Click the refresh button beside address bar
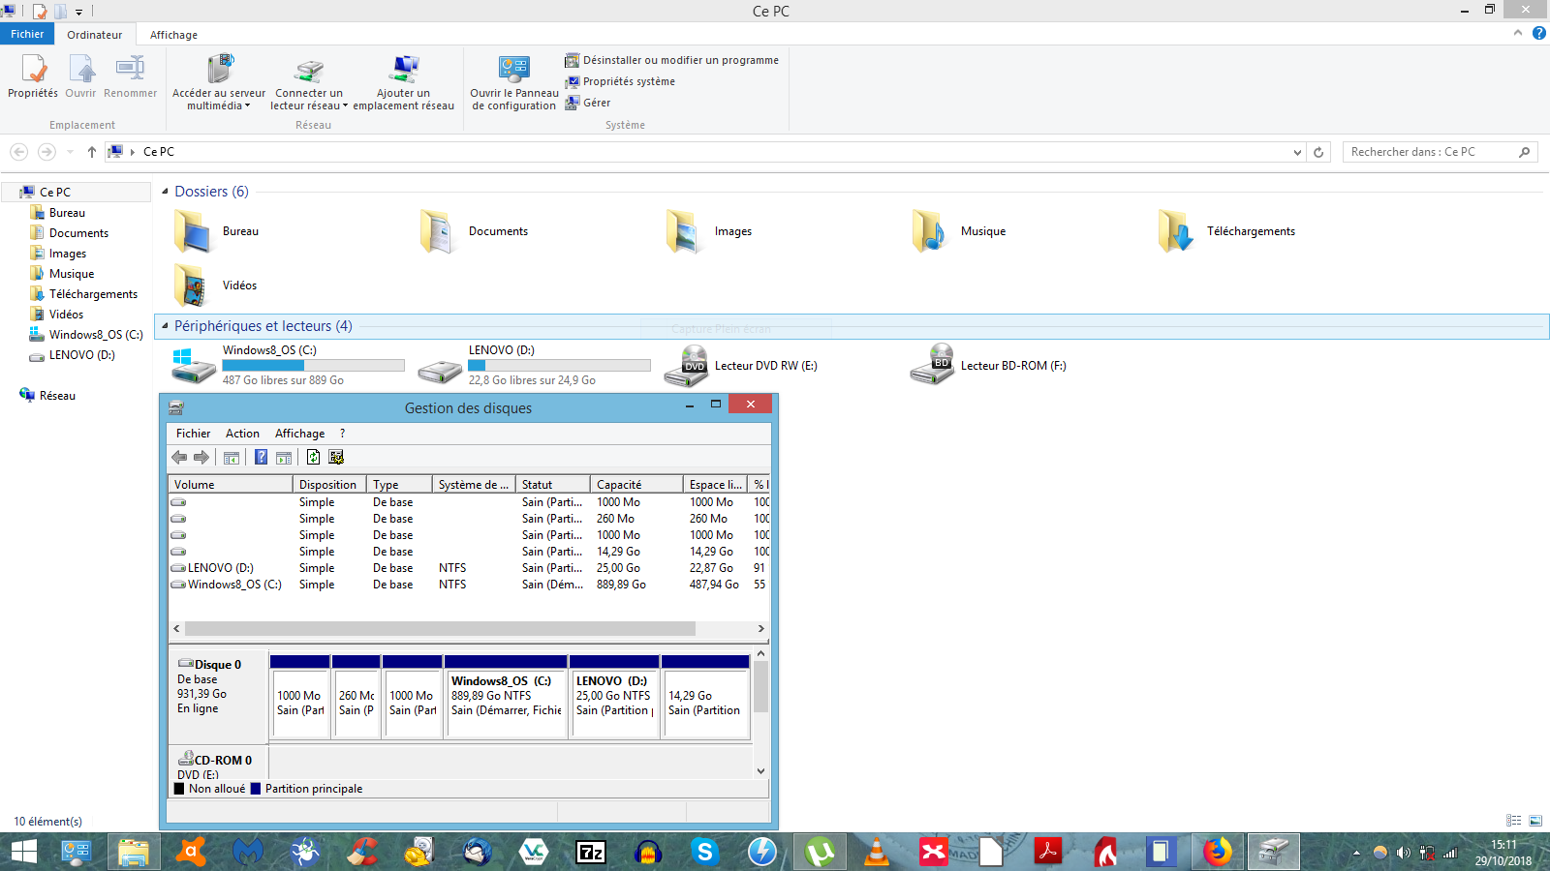The height and width of the screenshot is (871, 1550). (x=1318, y=152)
